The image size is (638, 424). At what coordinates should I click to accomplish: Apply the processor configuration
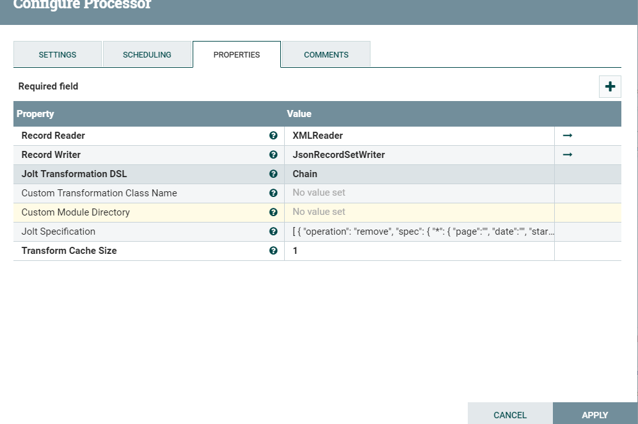[x=595, y=414]
